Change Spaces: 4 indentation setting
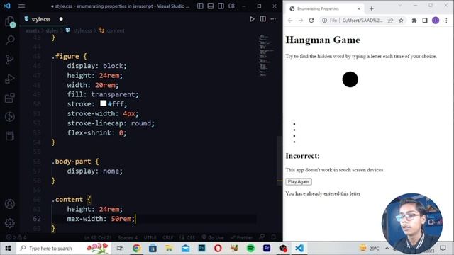Viewport: 454px width, 255px height. 128,238
